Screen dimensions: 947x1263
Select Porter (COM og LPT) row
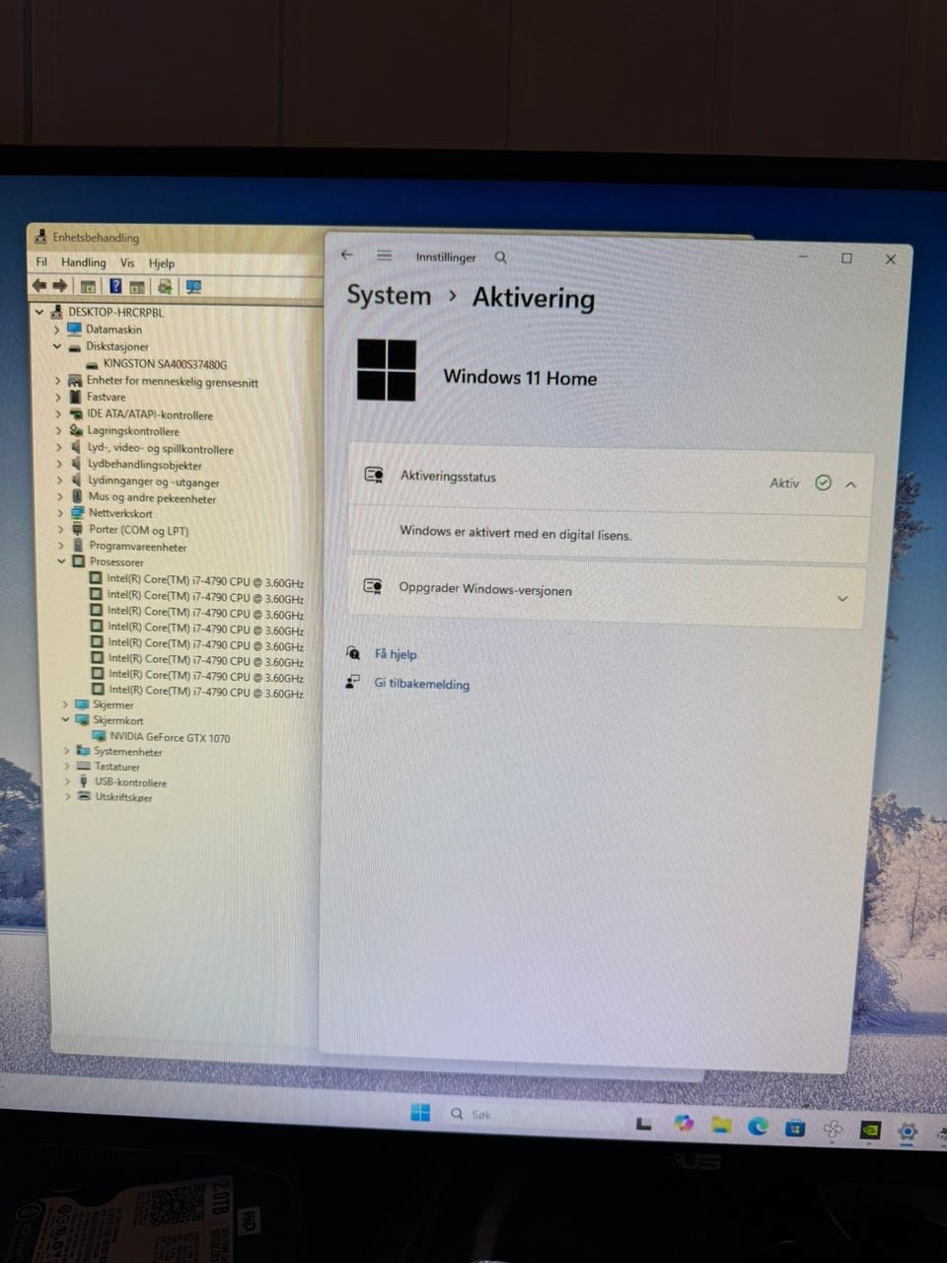139,530
